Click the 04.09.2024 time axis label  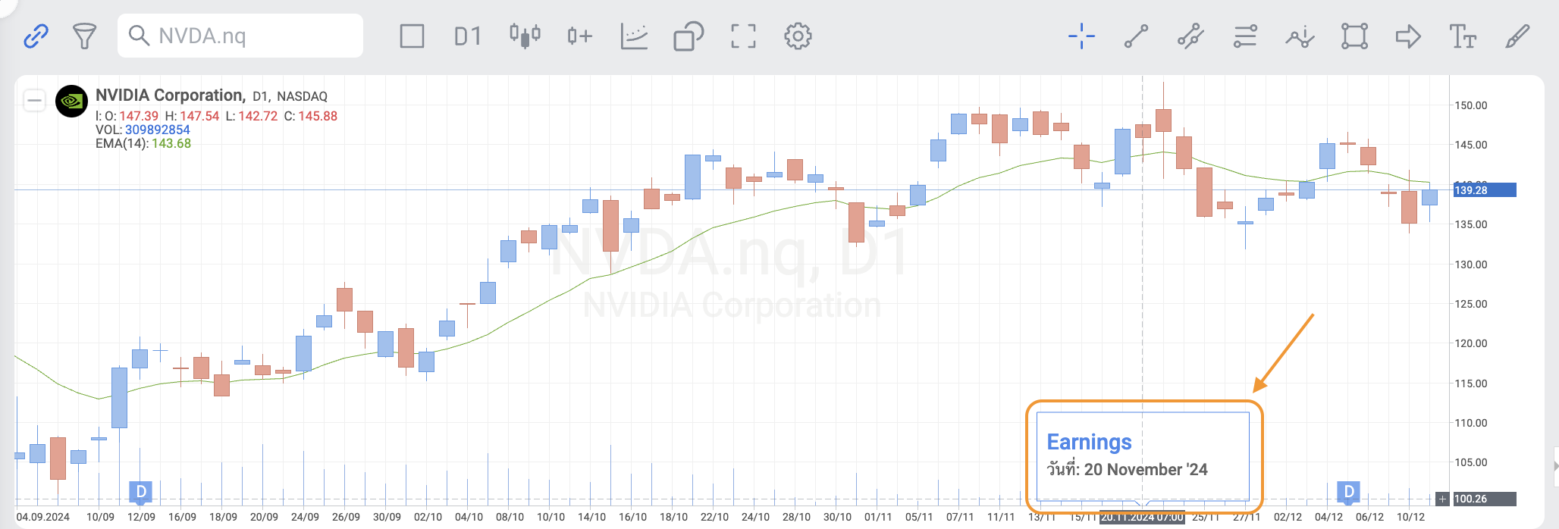(x=42, y=517)
